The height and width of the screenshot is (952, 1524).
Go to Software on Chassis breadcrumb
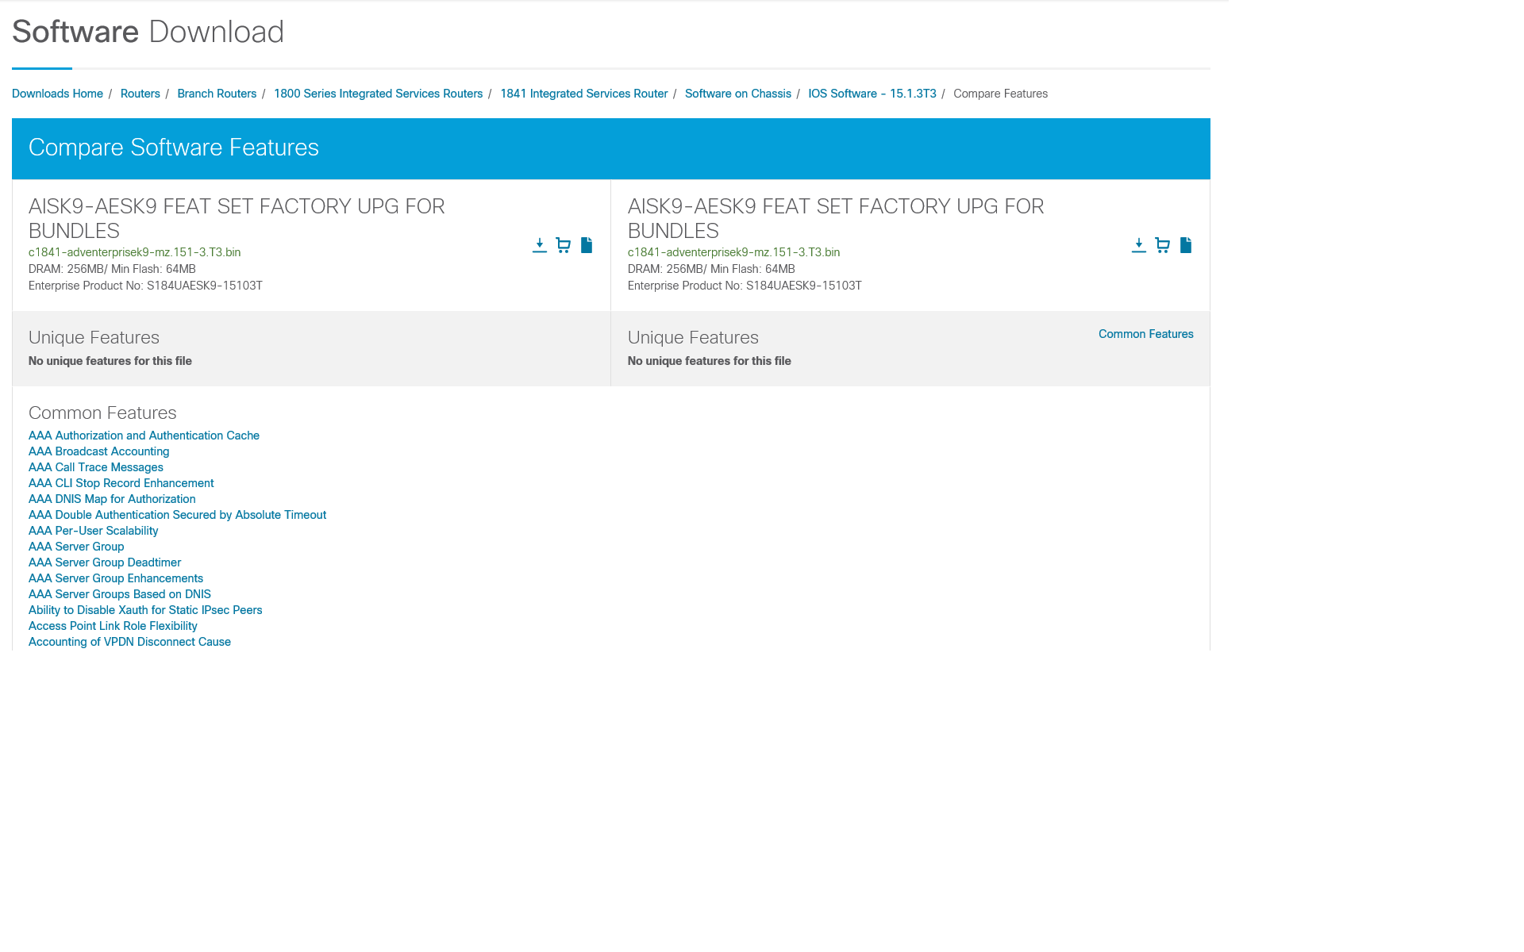738,94
